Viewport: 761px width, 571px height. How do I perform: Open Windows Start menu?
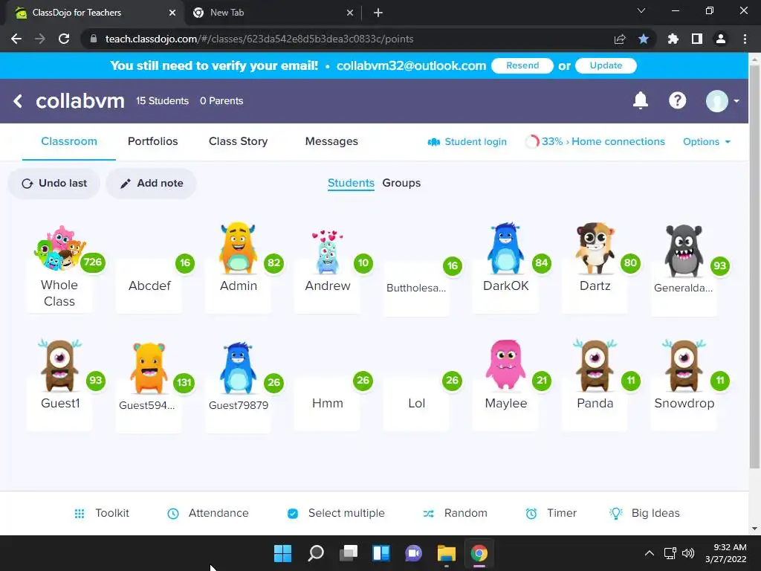click(x=282, y=553)
